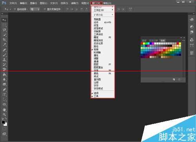Open the 编辑 menu
The width and height of the screenshot is (196, 142).
(24, 3)
